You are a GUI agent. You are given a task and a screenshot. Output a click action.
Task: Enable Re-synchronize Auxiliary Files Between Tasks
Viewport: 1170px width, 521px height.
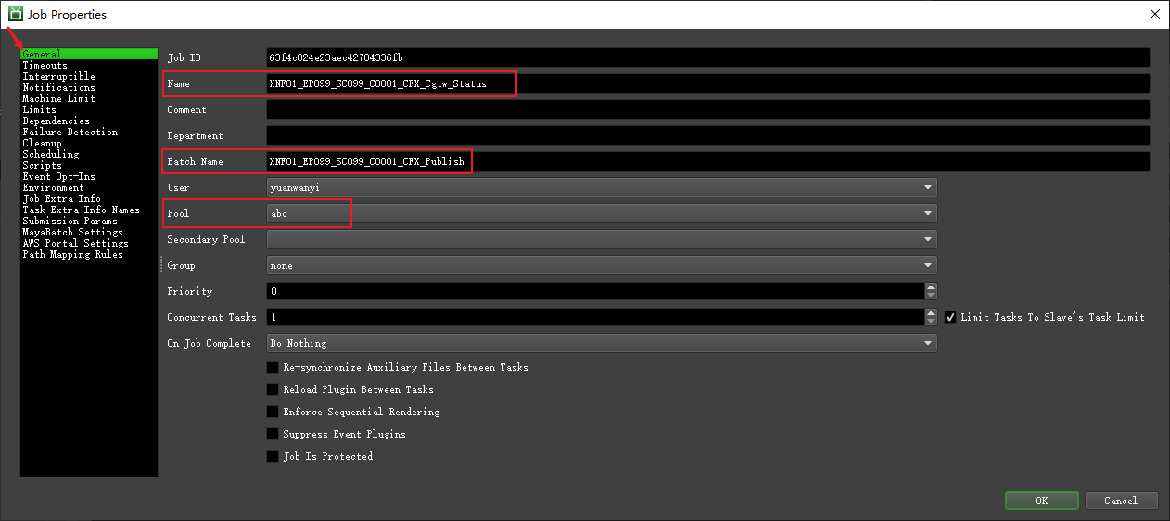(273, 367)
